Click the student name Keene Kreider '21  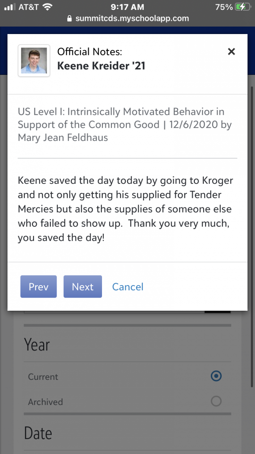pos(101,66)
